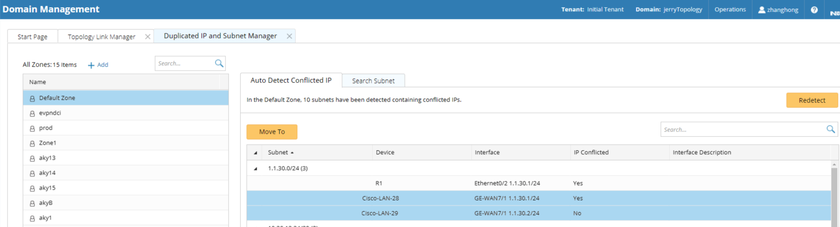
Task: Close the Topology Link Manager tab
Action: point(148,36)
